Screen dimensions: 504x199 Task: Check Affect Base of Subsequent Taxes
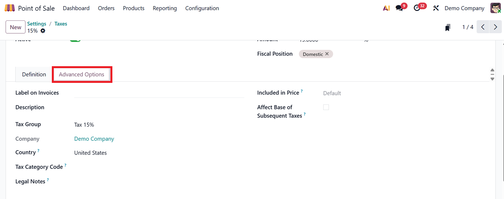point(326,107)
